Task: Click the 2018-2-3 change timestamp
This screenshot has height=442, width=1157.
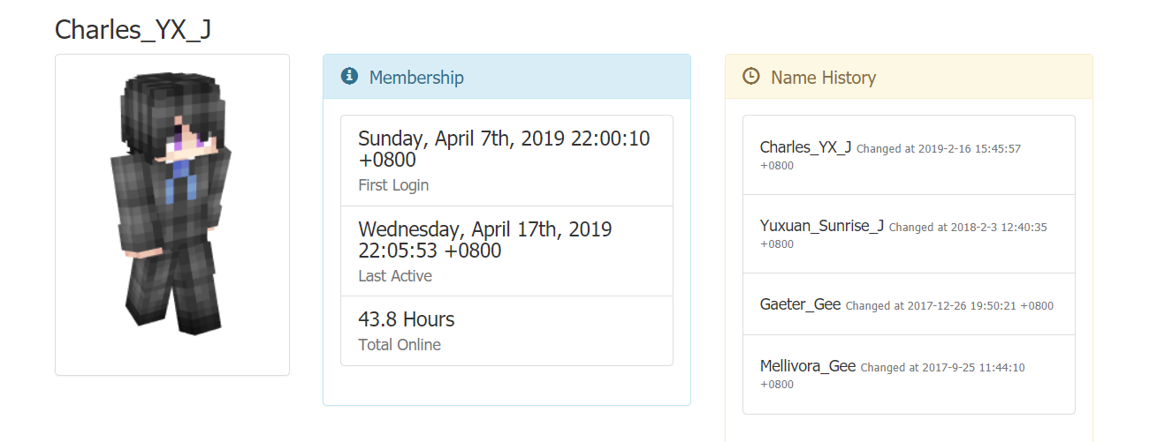Action: [x=968, y=228]
